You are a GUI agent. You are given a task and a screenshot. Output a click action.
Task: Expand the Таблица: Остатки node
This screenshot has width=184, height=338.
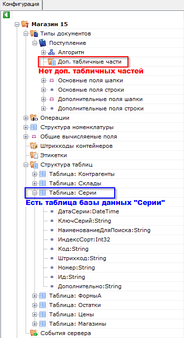coord(35,305)
